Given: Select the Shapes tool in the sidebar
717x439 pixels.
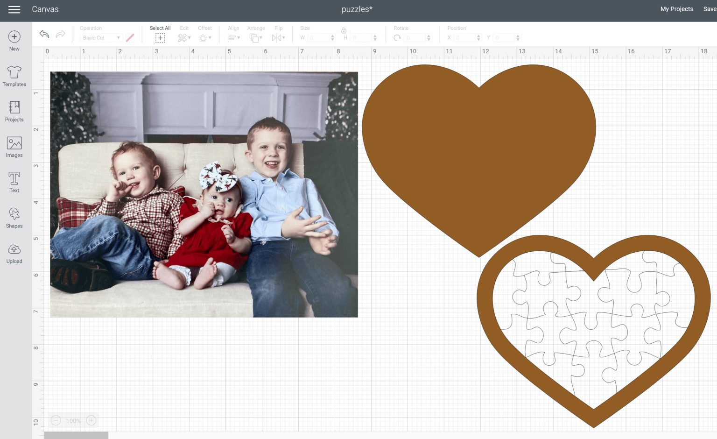Looking at the screenshot, I should [x=14, y=217].
